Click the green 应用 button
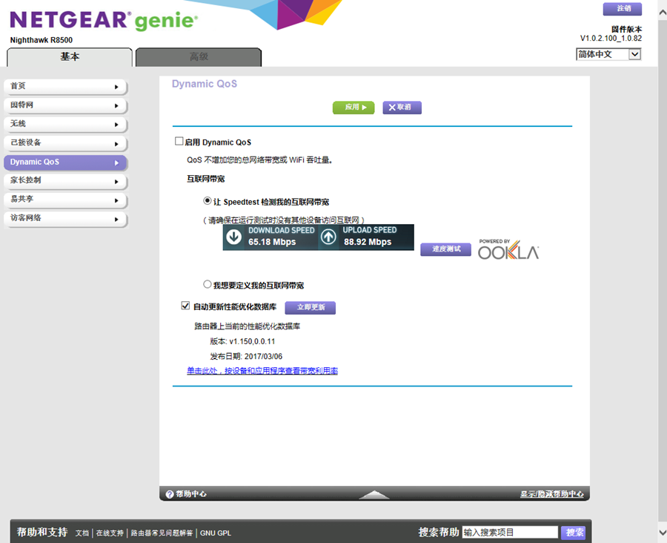The height and width of the screenshot is (543, 667). pos(354,108)
